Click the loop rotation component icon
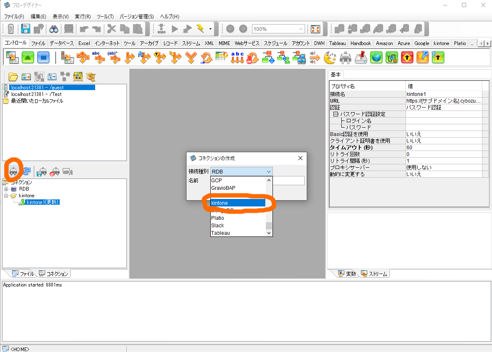492x352 pixels. (x=207, y=58)
